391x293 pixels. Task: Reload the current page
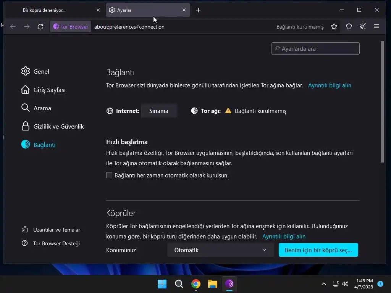(40, 27)
